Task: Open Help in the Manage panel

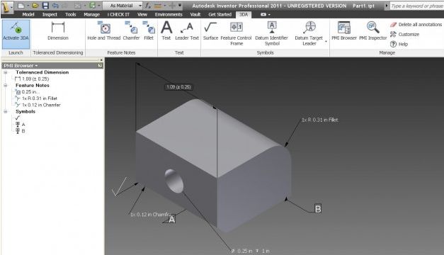Action: (x=399, y=44)
